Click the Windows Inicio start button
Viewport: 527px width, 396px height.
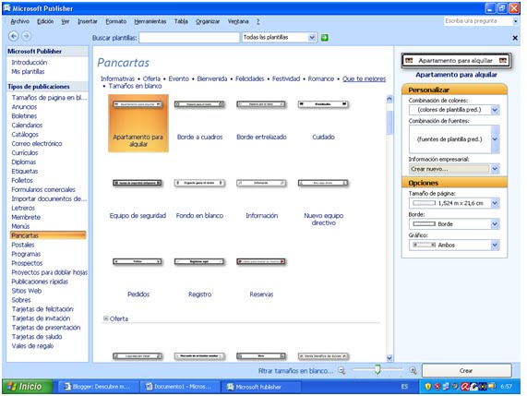(27, 387)
